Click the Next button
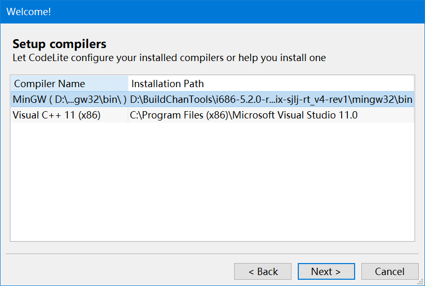Screen dimensions: 425x286 coord(326,271)
